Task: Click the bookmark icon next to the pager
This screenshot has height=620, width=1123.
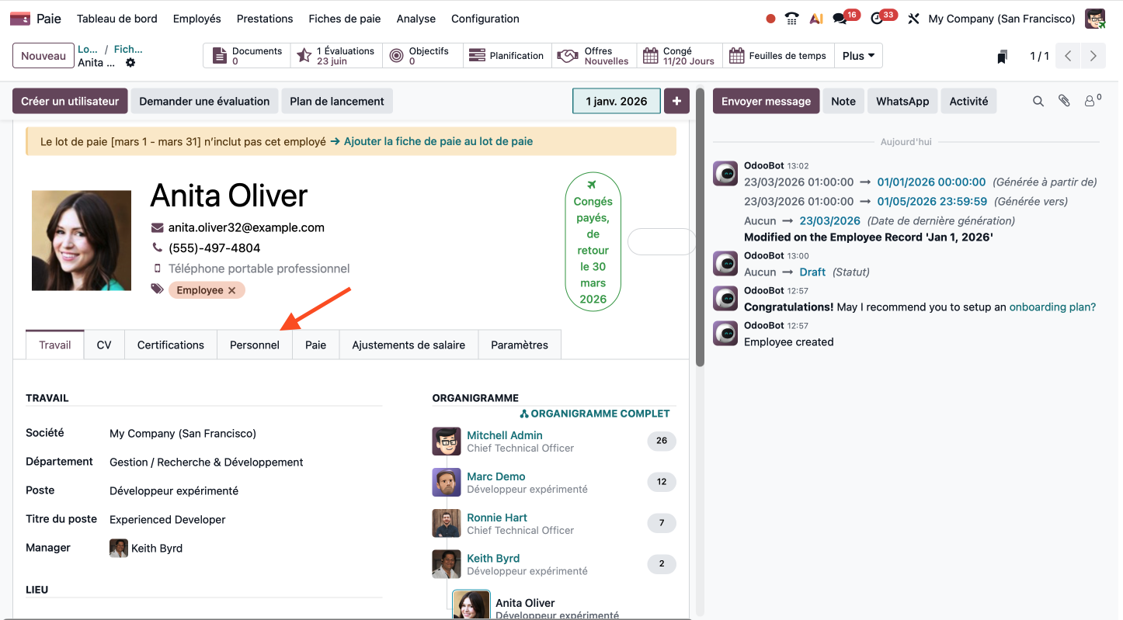Action: point(1003,56)
